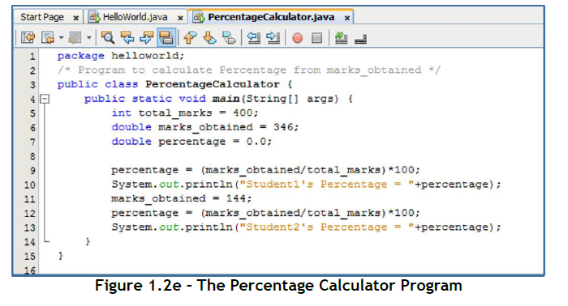Go to Next Bookmark icon
Viewport: 568px width, 306px height.
(209, 37)
